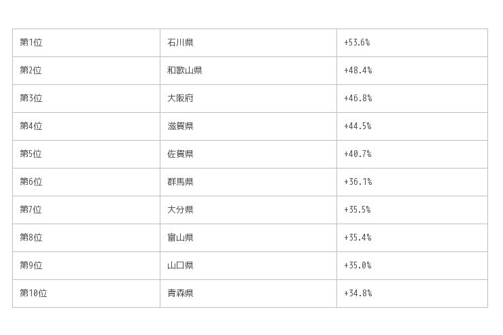Viewport: 503px width, 335px height.
Task: Click the 第8位 rank cell
Action: point(31,238)
